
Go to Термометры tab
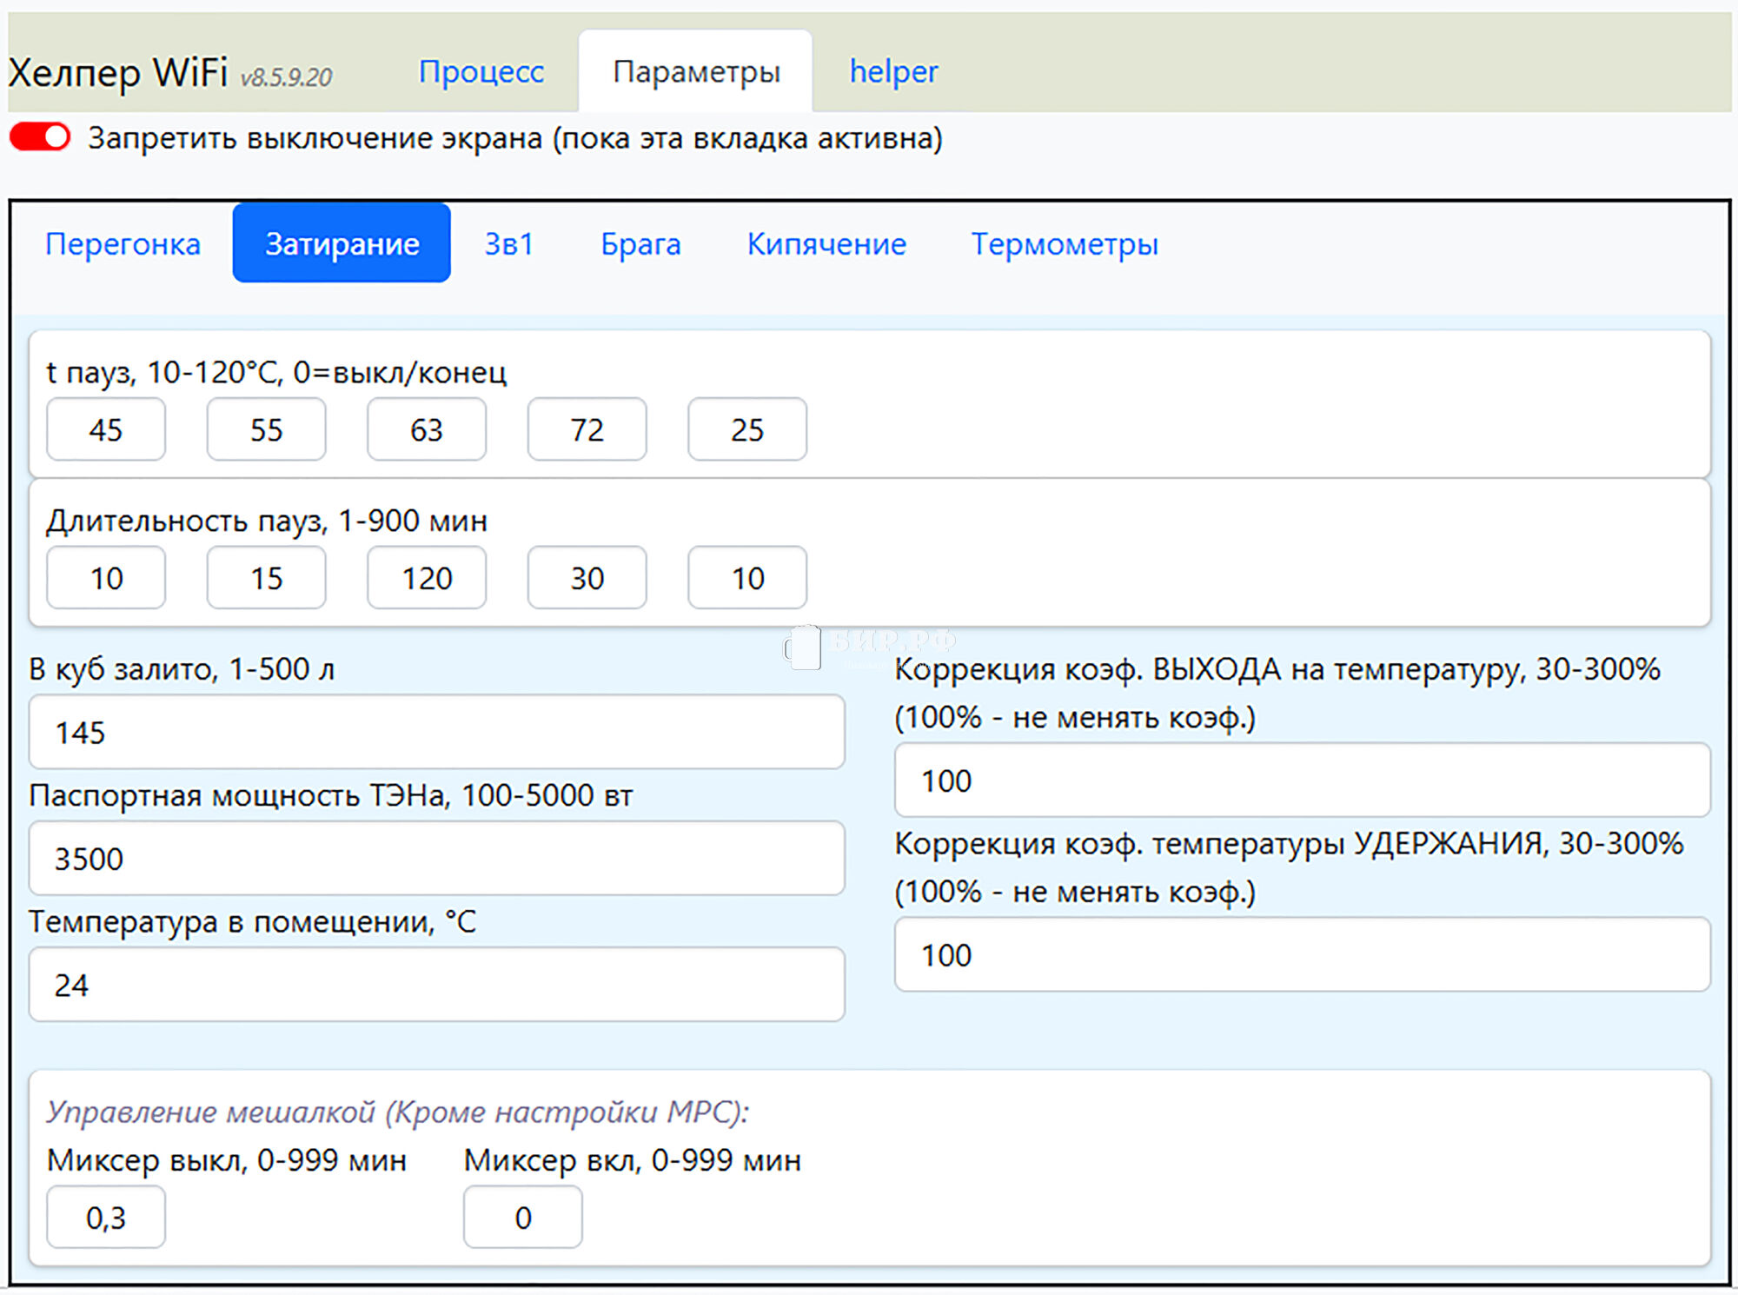tap(1065, 244)
